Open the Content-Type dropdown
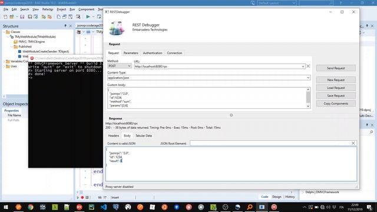Image resolution: width=377 pixels, height=212 pixels. (x=308, y=78)
